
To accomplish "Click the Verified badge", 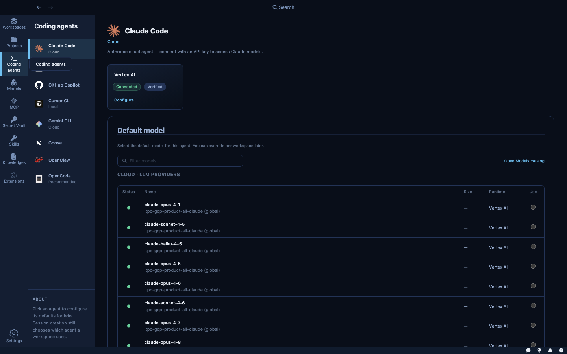I will click(155, 87).
